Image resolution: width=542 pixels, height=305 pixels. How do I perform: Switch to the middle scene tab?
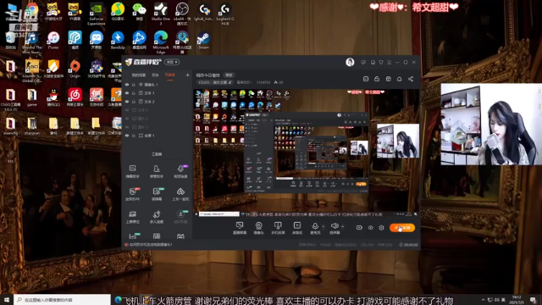click(x=155, y=75)
